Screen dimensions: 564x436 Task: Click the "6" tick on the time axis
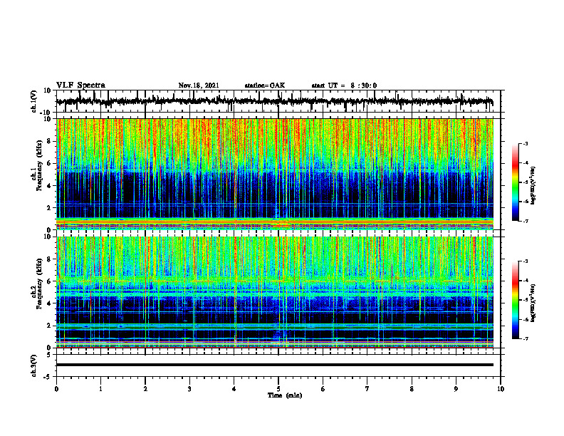(323, 389)
